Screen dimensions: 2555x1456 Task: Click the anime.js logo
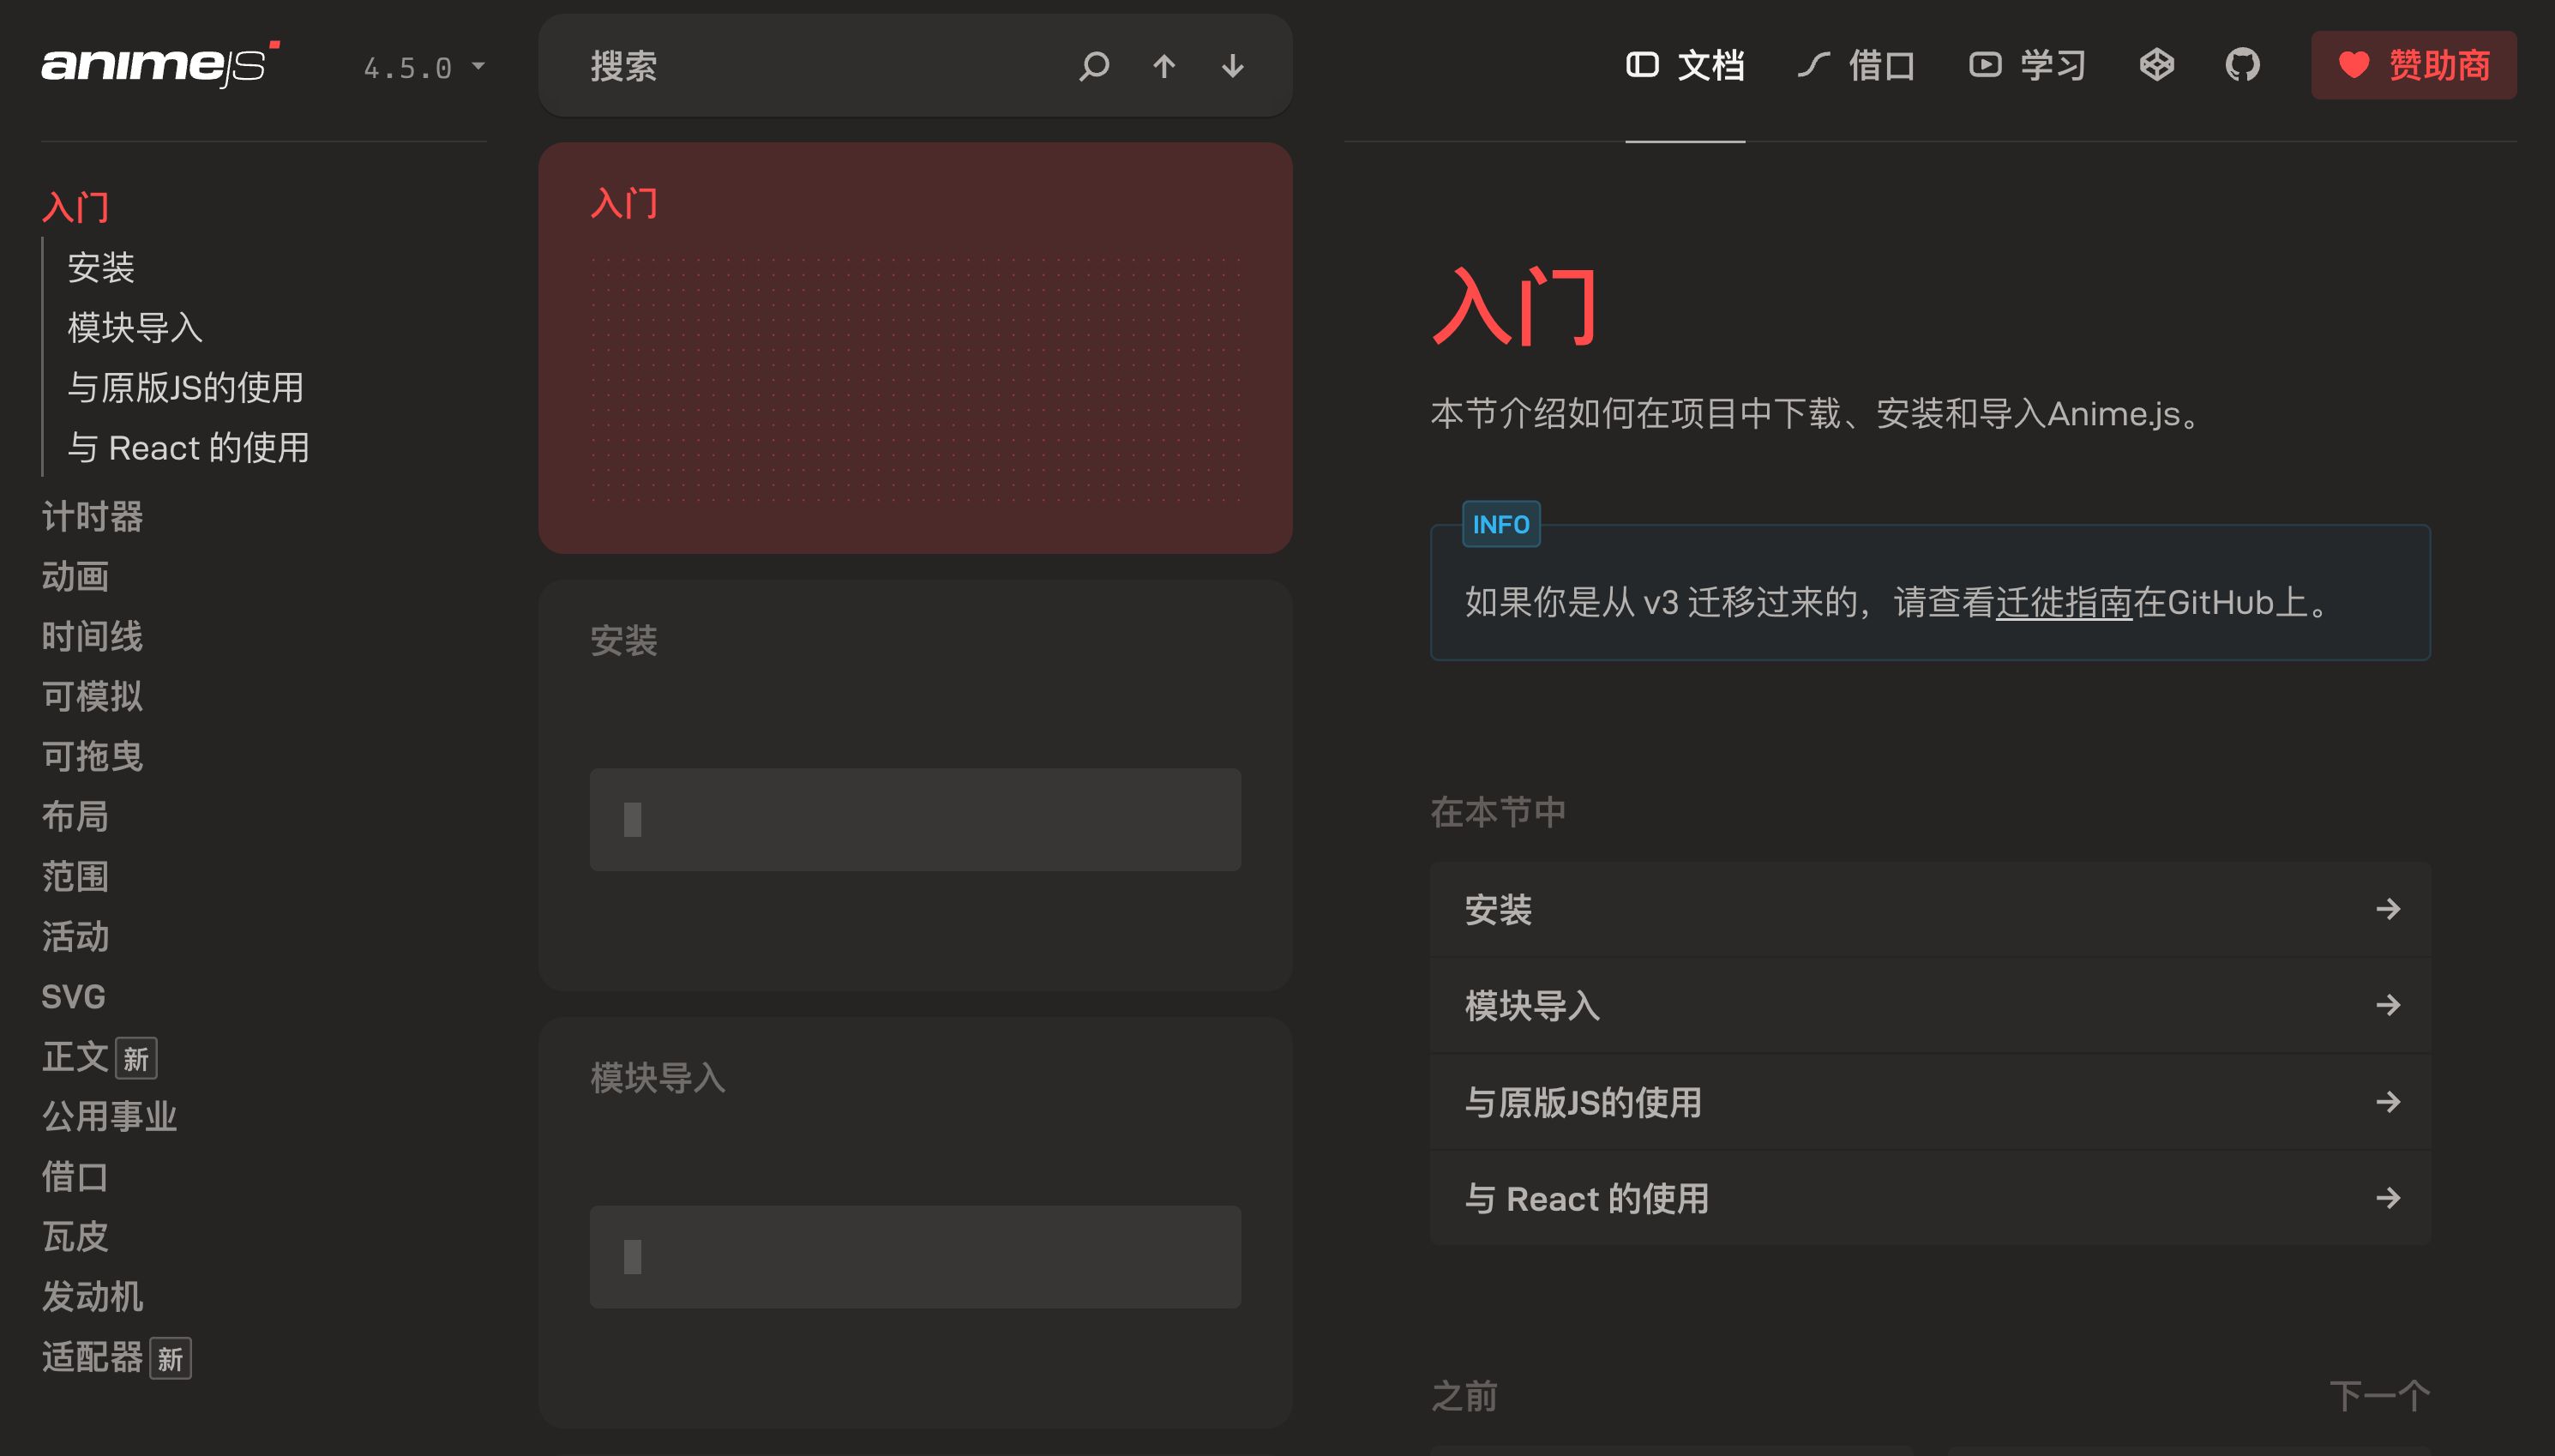[160, 65]
